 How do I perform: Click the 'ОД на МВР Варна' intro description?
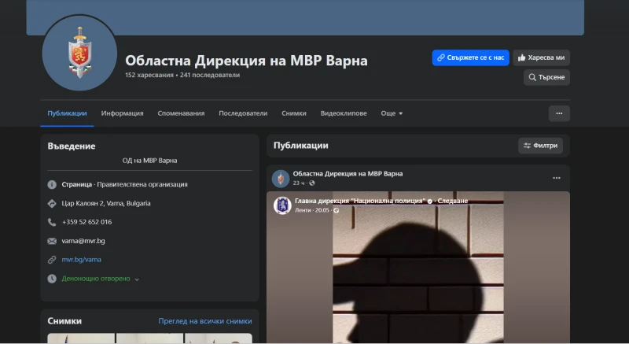[x=149, y=160]
